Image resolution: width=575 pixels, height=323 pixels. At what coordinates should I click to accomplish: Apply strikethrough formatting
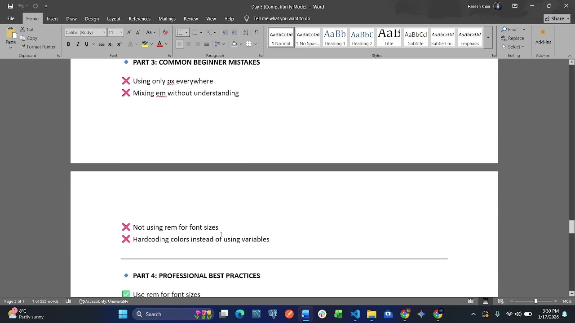102,44
